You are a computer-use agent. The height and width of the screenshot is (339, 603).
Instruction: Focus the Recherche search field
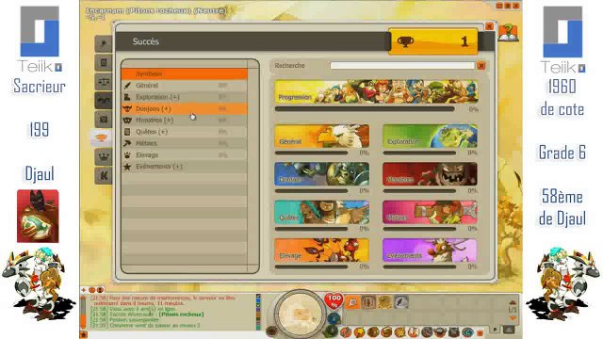point(402,66)
